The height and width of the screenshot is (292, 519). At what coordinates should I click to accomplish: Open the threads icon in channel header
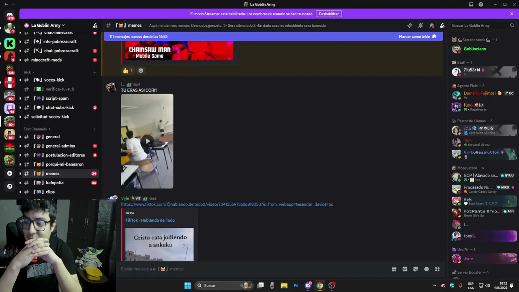[x=410, y=25]
